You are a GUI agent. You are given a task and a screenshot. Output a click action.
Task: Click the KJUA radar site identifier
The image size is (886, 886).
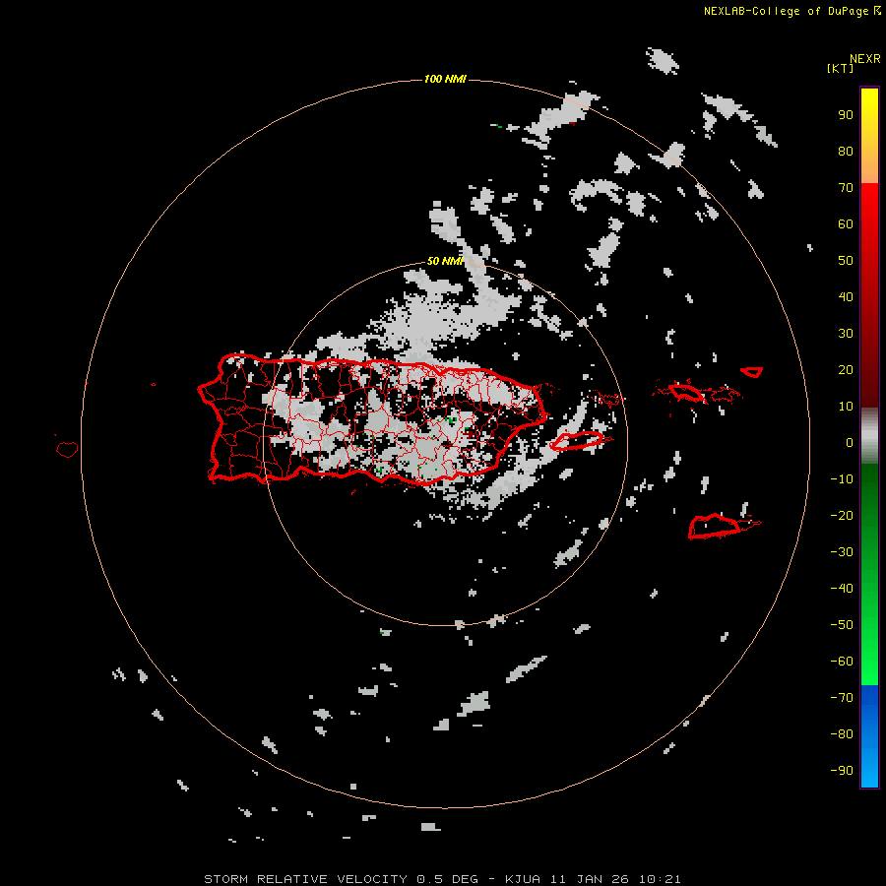tap(523, 879)
